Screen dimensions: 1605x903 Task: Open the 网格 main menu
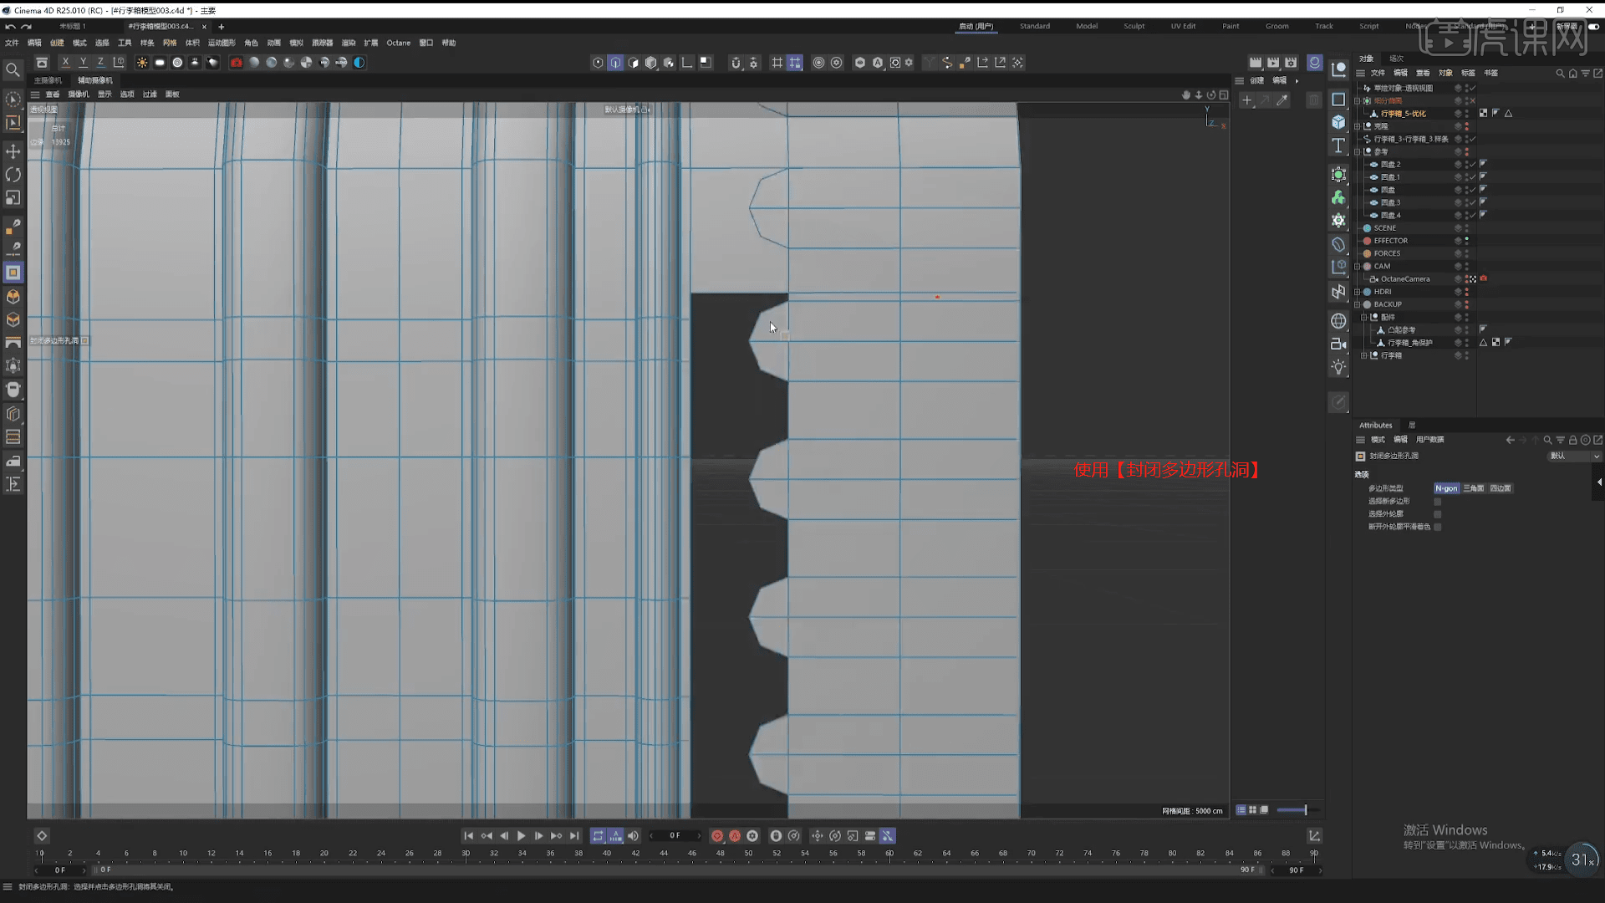click(x=170, y=43)
